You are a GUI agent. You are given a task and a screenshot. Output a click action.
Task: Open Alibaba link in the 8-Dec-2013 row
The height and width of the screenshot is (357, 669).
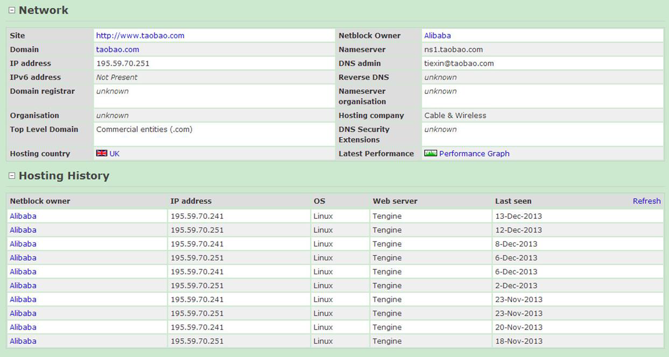(23, 244)
